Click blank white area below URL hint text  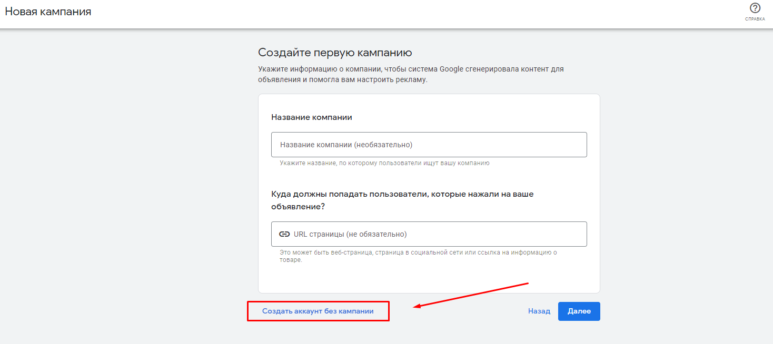point(429,279)
